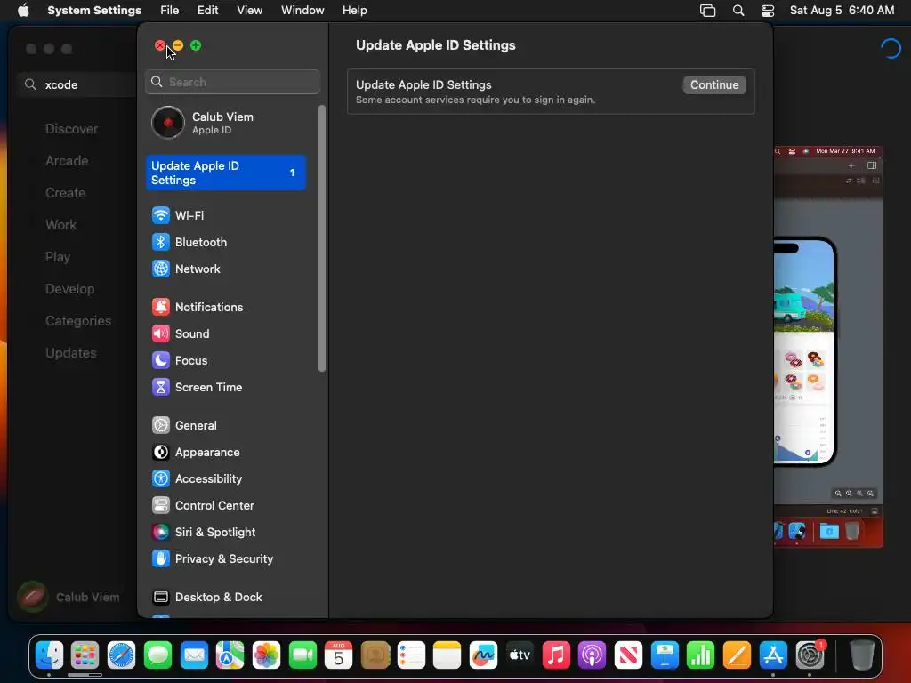This screenshot has width=911, height=683.
Task: Open Pages from the Dock
Action: pos(738,655)
